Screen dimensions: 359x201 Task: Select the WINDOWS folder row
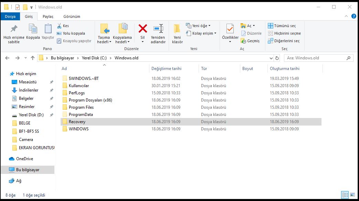coord(191,129)
